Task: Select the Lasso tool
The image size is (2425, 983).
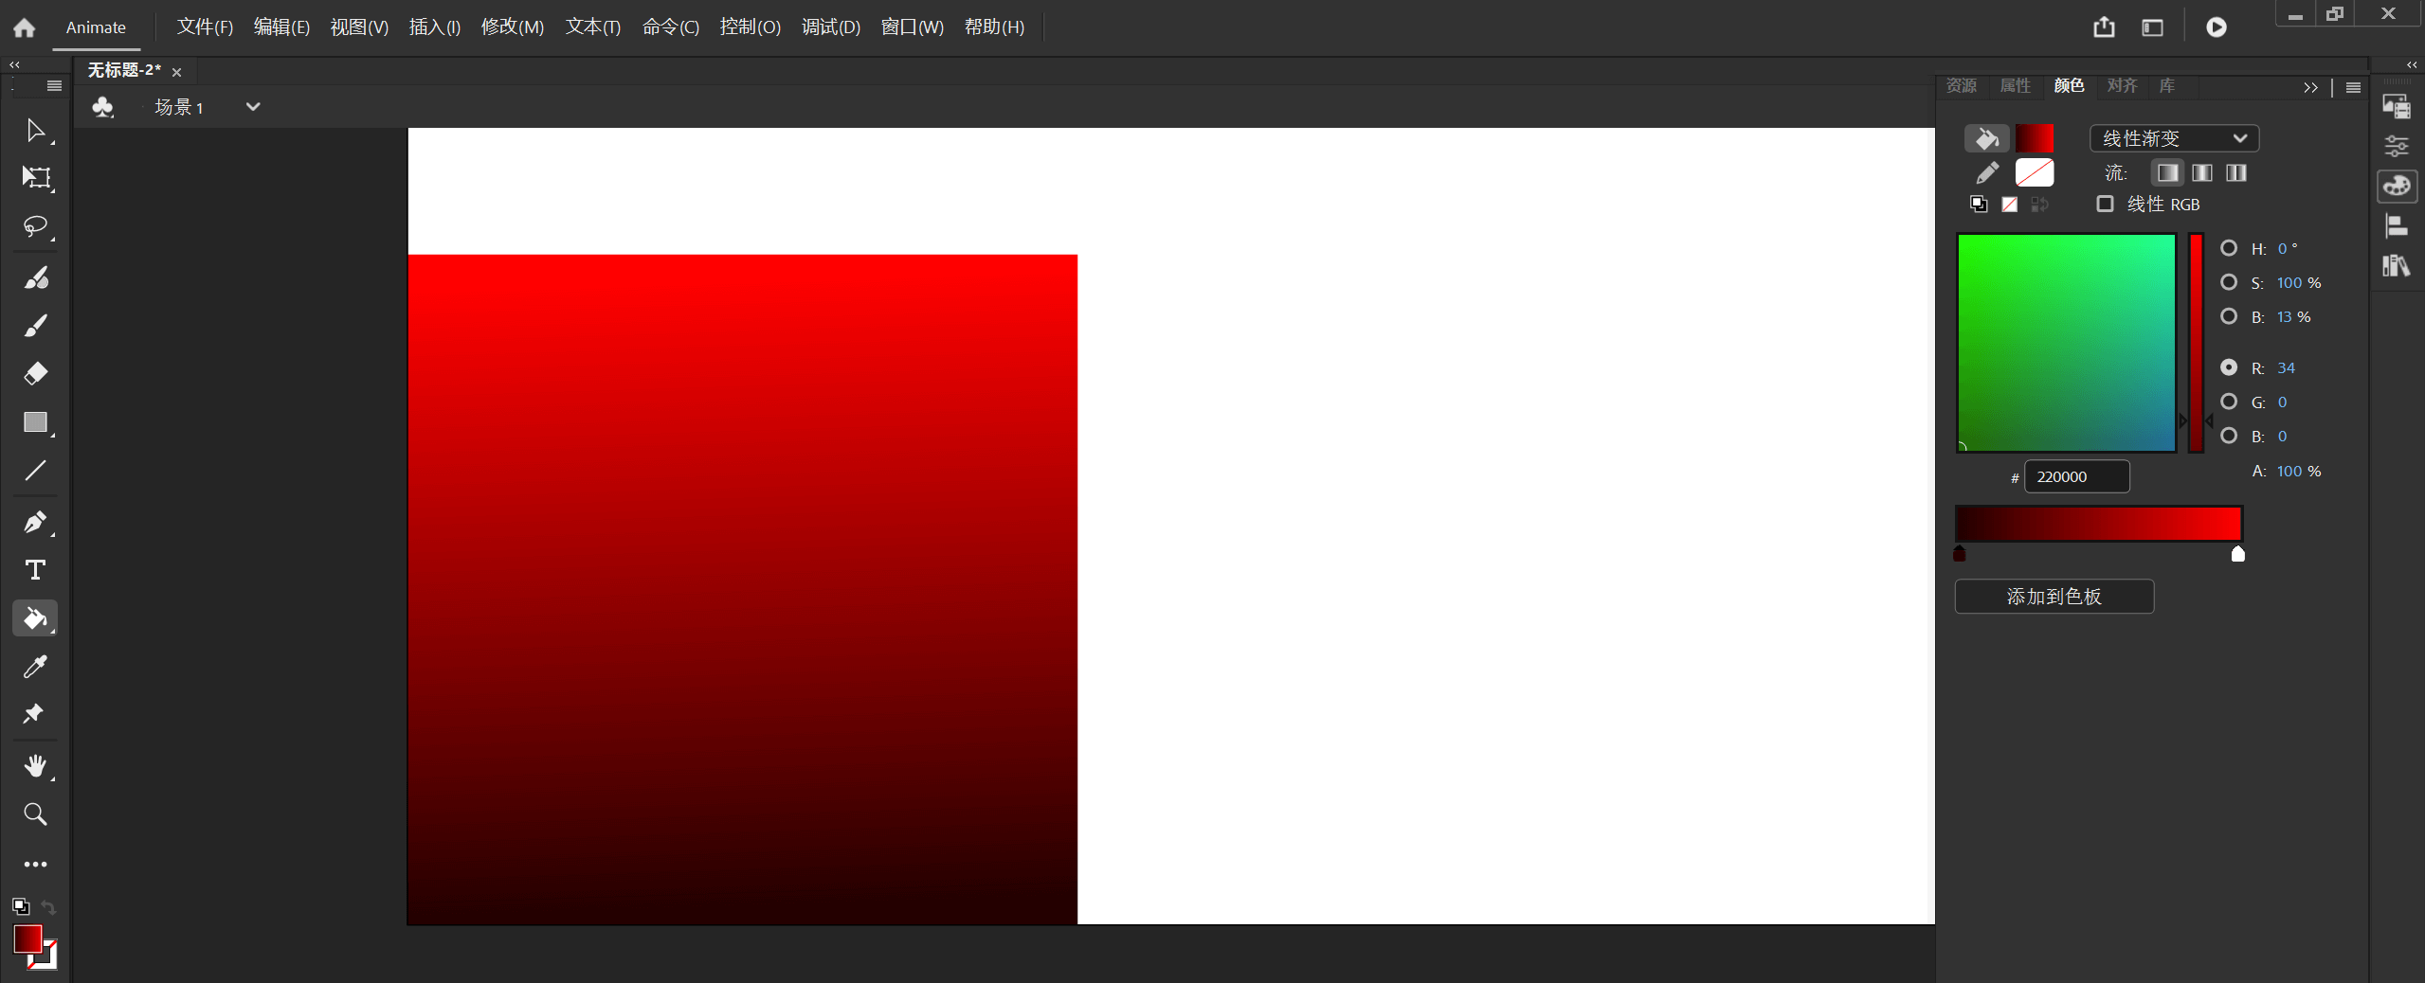Action: click(x=35, y=226)
